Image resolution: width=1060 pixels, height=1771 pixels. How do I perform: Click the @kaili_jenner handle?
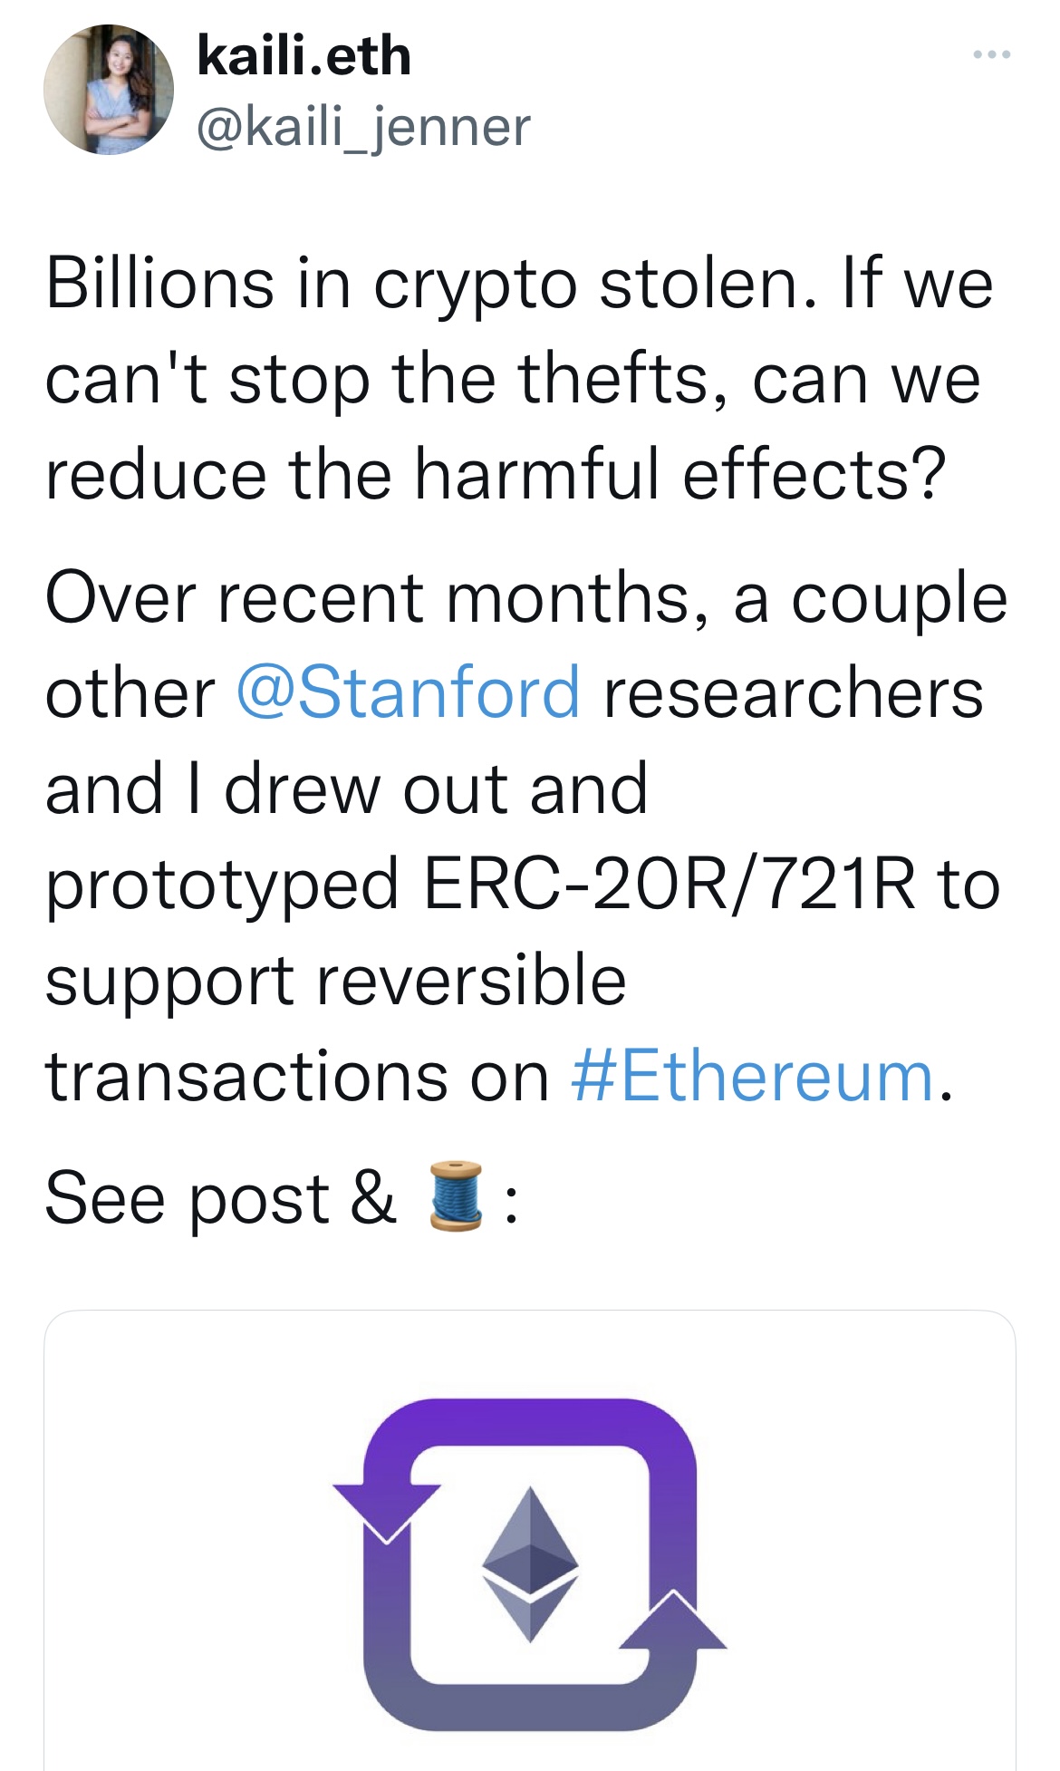(363, 127)
